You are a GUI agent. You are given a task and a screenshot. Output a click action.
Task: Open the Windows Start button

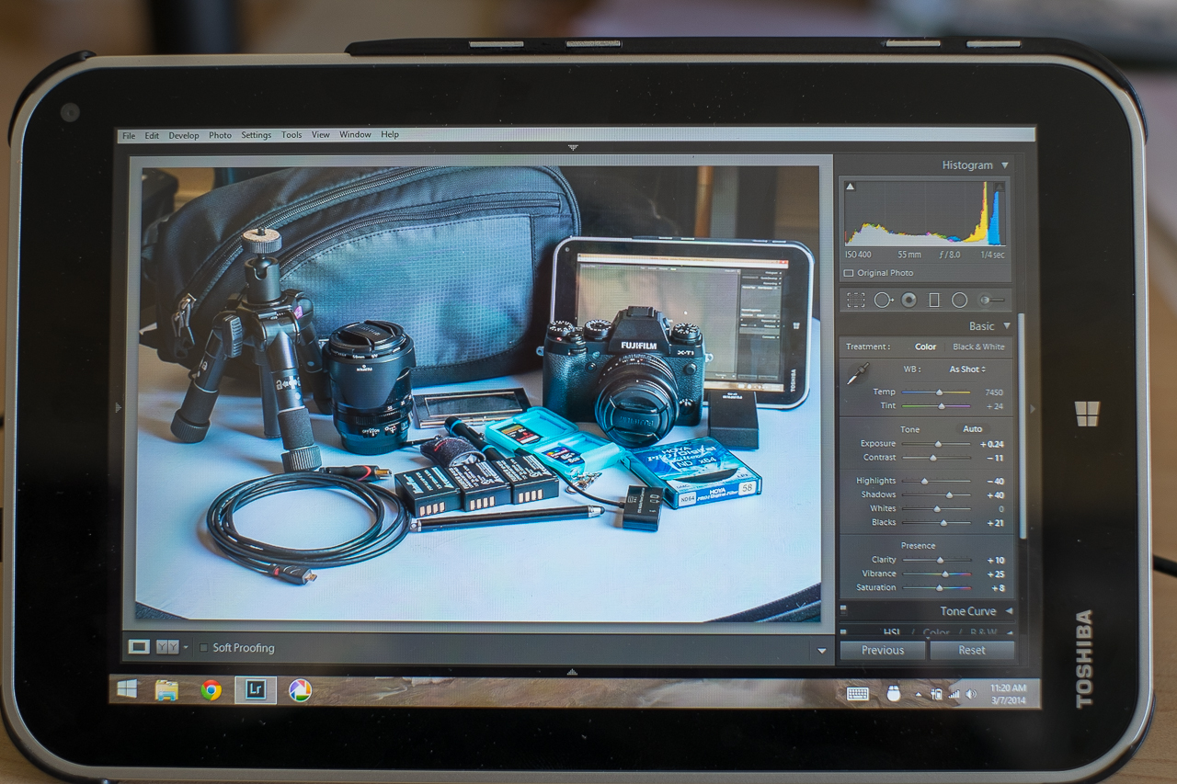click(127, 689)
